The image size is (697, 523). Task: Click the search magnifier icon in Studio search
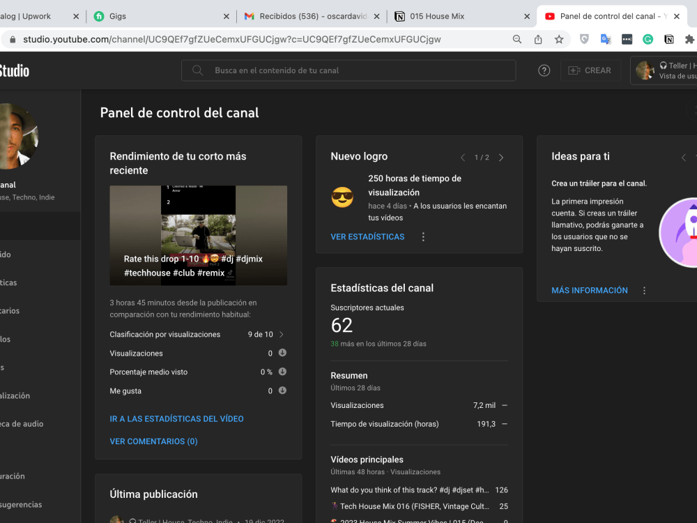click(x=198, y=70)
